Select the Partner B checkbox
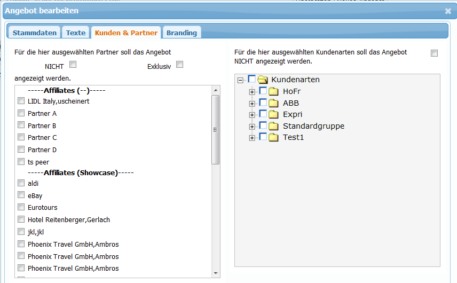This screenshot has height=283, width=457. [x=21, y=125]
